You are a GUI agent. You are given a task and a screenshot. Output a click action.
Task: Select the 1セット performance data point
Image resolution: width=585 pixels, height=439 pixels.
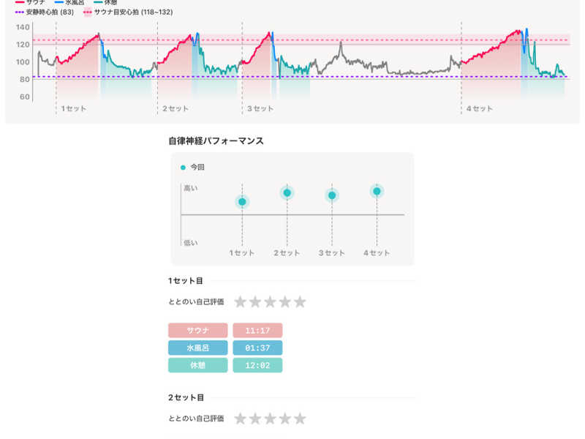pyautogui.click(x=242, y=202)
